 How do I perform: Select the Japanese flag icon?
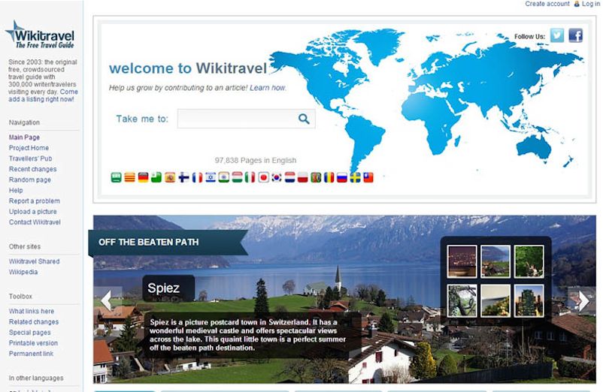coord(263,177)
